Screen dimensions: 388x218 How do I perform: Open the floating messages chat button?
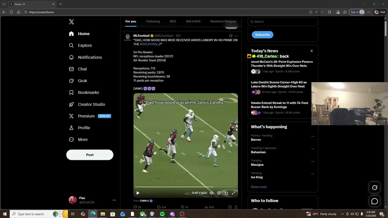point(375,201)
